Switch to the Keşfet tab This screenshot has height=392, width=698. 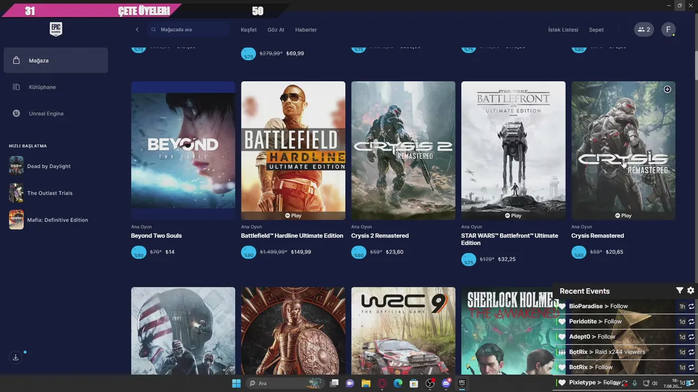(x=249, y=30)
